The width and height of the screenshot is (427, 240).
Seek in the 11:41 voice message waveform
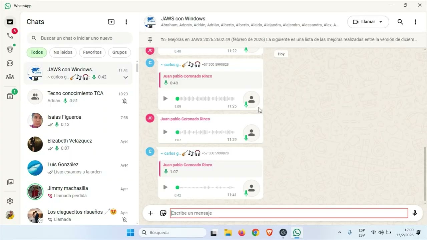point(205,187)
